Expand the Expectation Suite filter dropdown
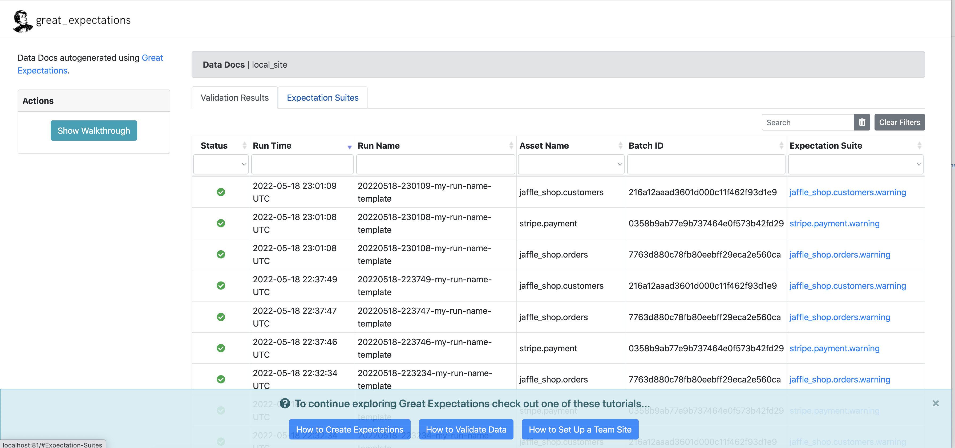The height and width of the screenshot is (448, 955). (x=855, y=165)
